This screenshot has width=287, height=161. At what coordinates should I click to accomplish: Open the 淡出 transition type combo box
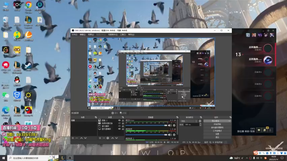[x=189, y=121]
